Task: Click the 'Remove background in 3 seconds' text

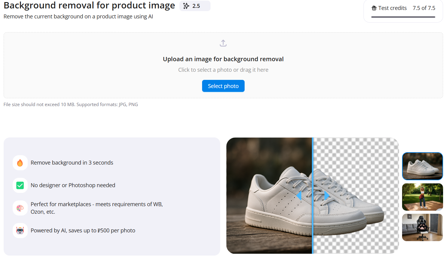Action: (72, 163)
